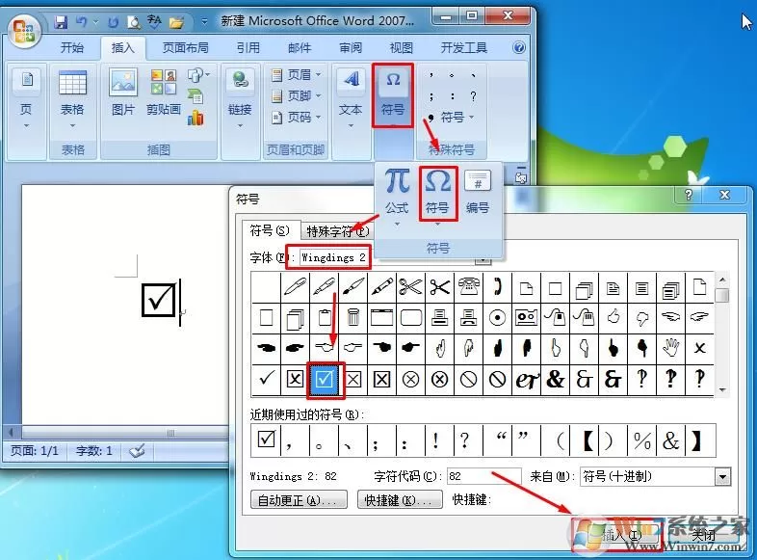Click the 剪贴画 clip art icon

163,93
